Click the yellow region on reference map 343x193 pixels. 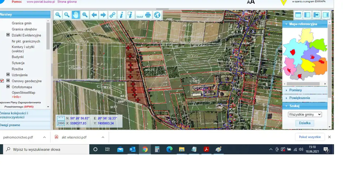[x=308, y=65]
